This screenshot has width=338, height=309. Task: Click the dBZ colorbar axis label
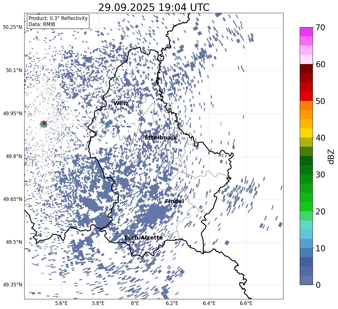pyautogui.click(x=331, y=156)
